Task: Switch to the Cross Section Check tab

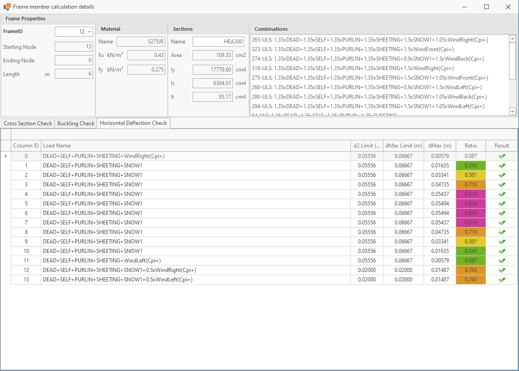Action: pos(28,124)
